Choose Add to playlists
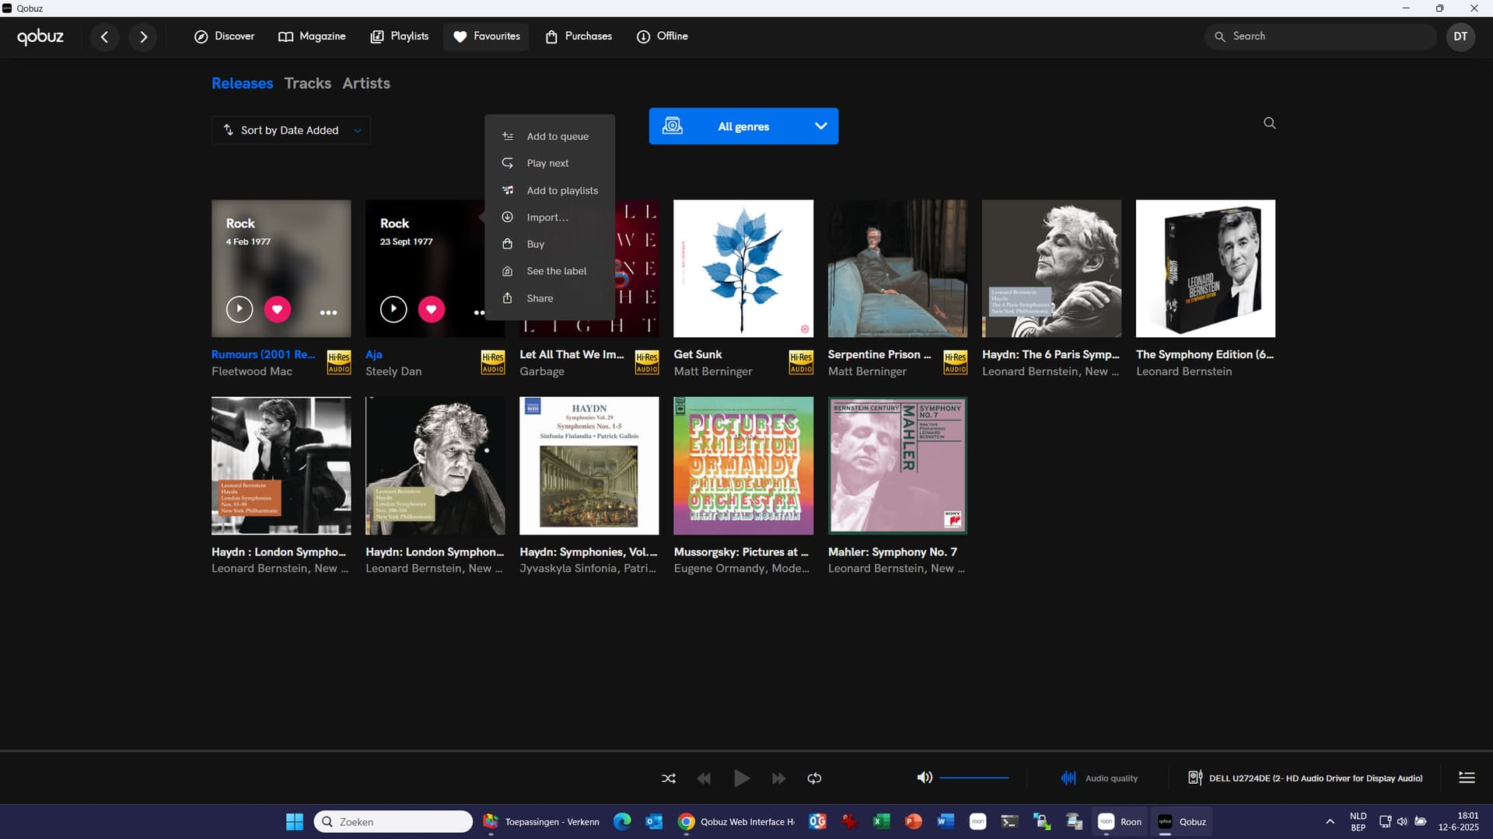Viewport: 1493px width, 839px height. [x=550, y=190]
